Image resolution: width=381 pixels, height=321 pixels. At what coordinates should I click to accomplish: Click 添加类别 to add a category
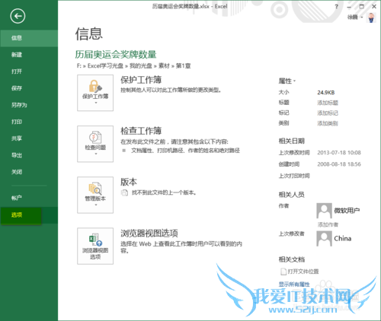pos(328,123)
